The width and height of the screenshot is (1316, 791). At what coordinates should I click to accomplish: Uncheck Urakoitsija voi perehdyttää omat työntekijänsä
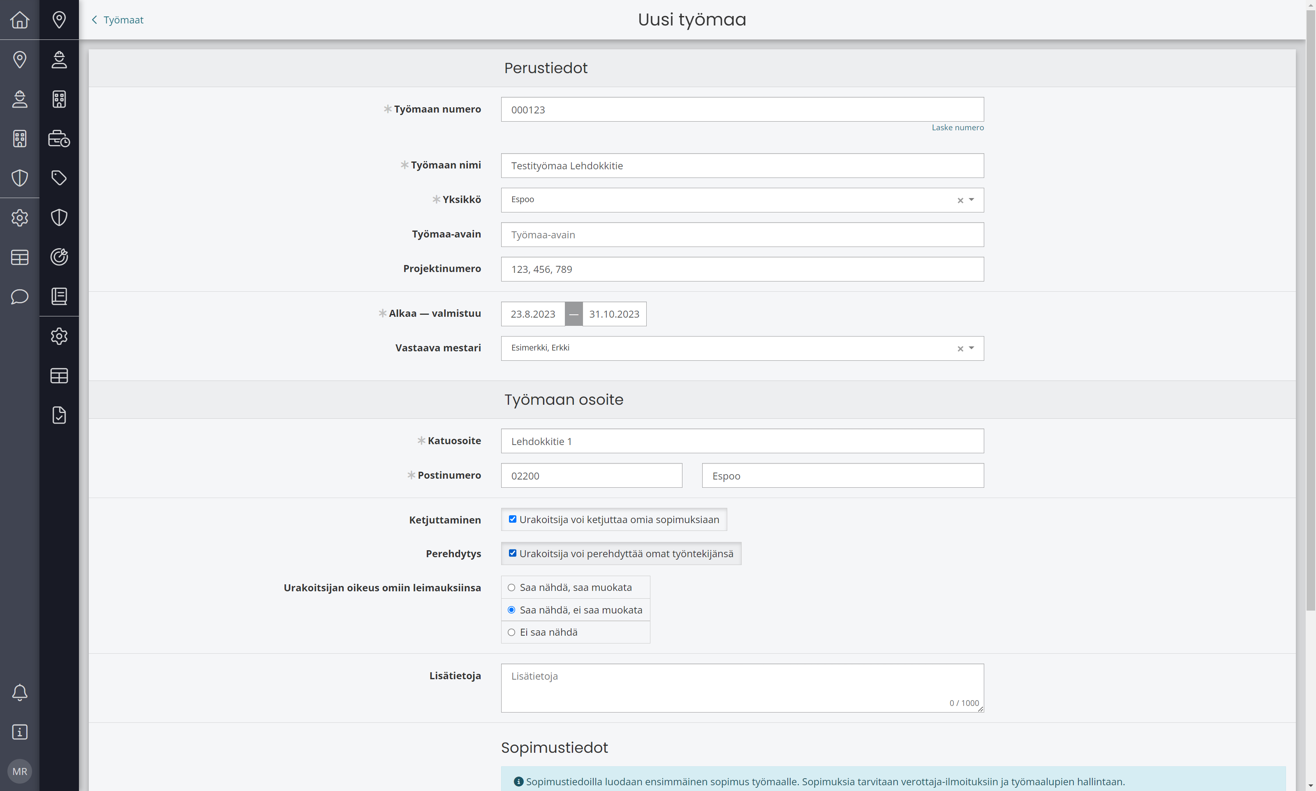point(512,553)
